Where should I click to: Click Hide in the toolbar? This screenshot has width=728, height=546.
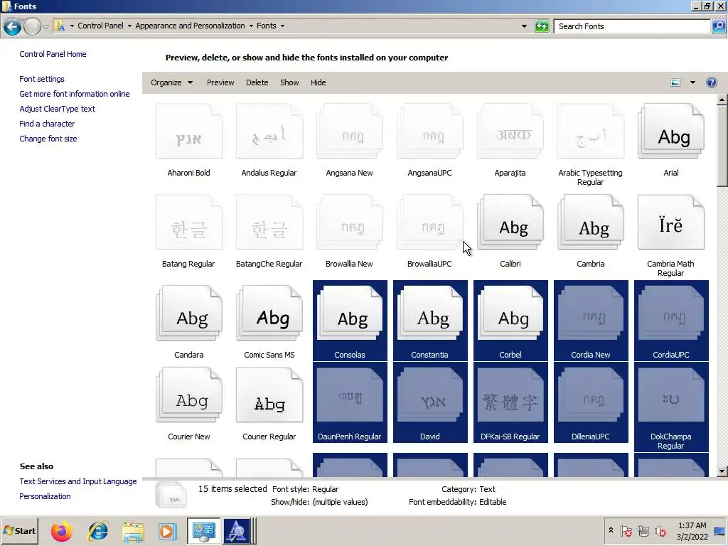(318, 82)
